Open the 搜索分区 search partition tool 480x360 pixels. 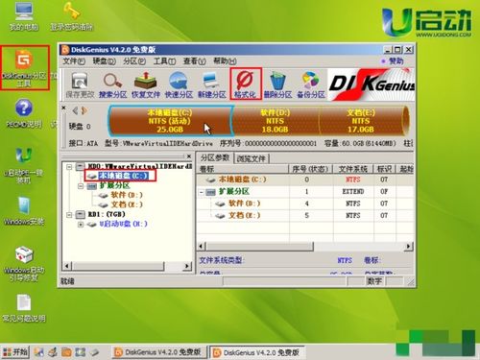[x=112, y=84]
